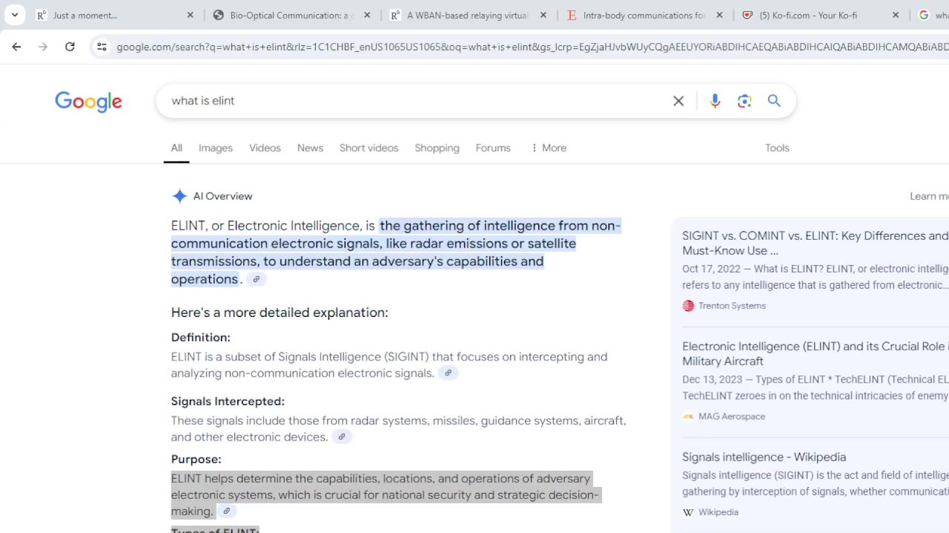Reload the current page

70,47
